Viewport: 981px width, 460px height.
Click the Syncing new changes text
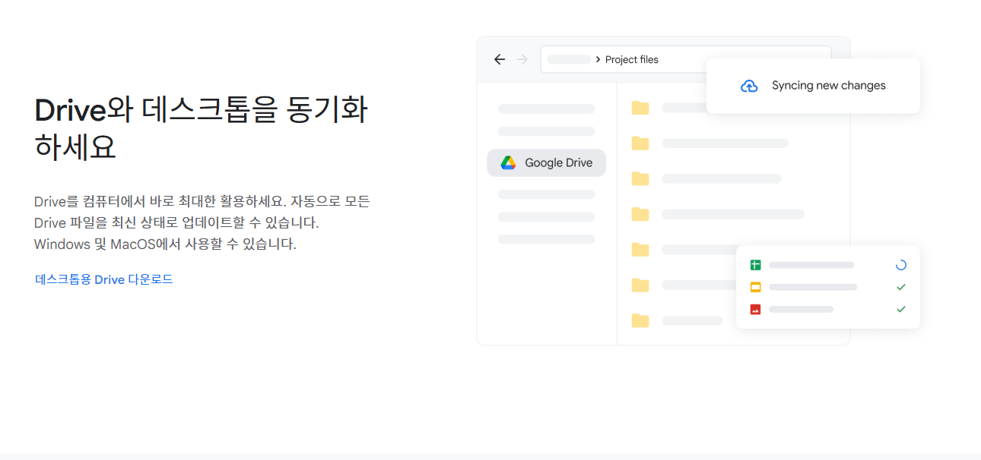pos(829,86)
